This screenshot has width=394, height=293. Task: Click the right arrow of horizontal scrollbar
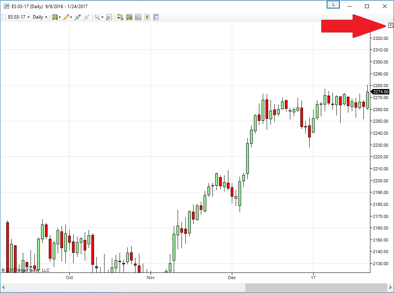(x=391, y=287)
